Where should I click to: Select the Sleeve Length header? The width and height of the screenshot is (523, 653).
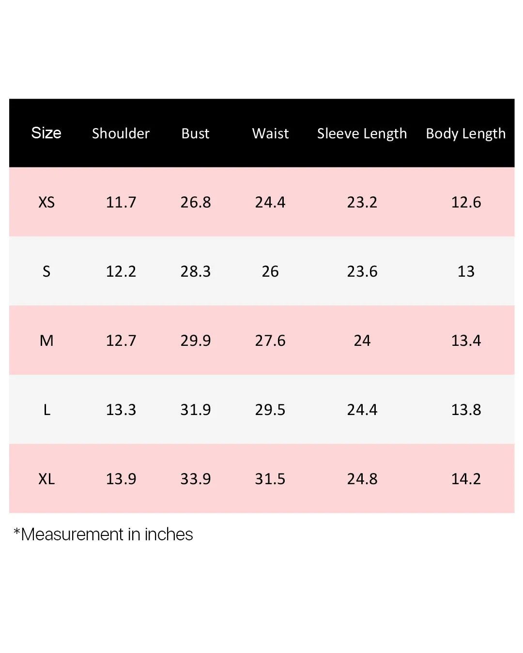click(362, 134)
